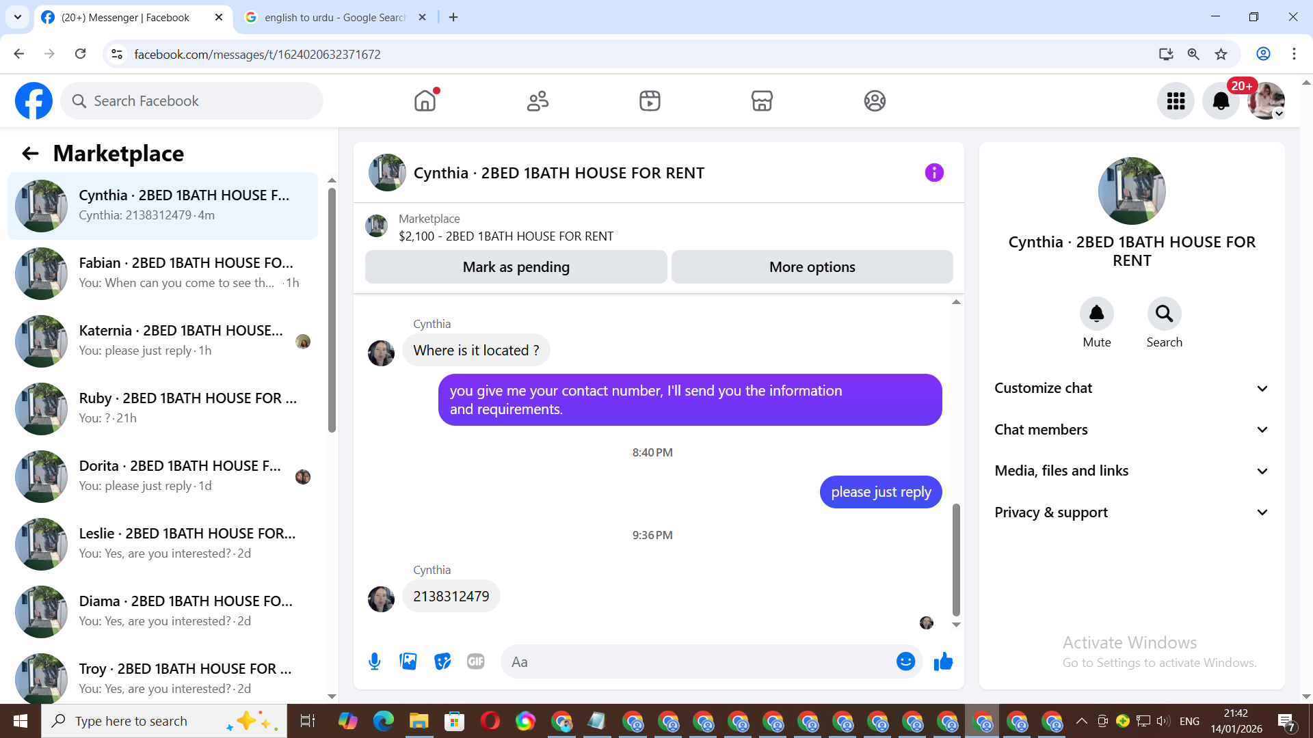Screen dimensions: 1313x738
Task: Toggle conversation information panel icon
Action: click(934, 173)
